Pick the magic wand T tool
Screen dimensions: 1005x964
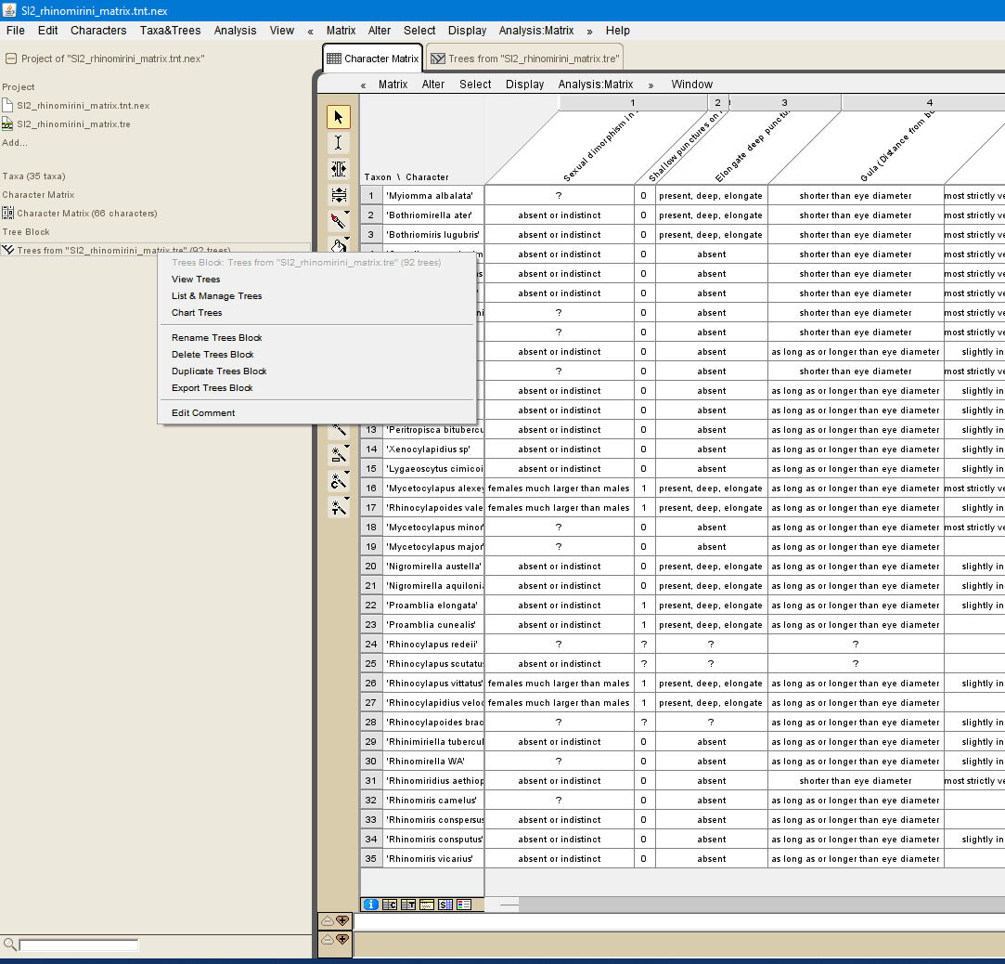[337, 507]
